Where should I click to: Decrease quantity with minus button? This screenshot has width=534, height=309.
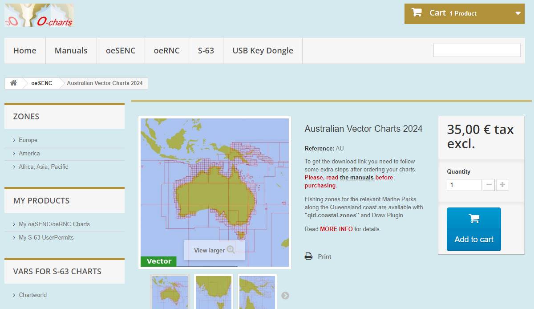[489, 185]
